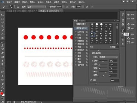Viewport: 137px width, 103px height.
Task: Select the Gradient tool
Action: coord(2,57)
